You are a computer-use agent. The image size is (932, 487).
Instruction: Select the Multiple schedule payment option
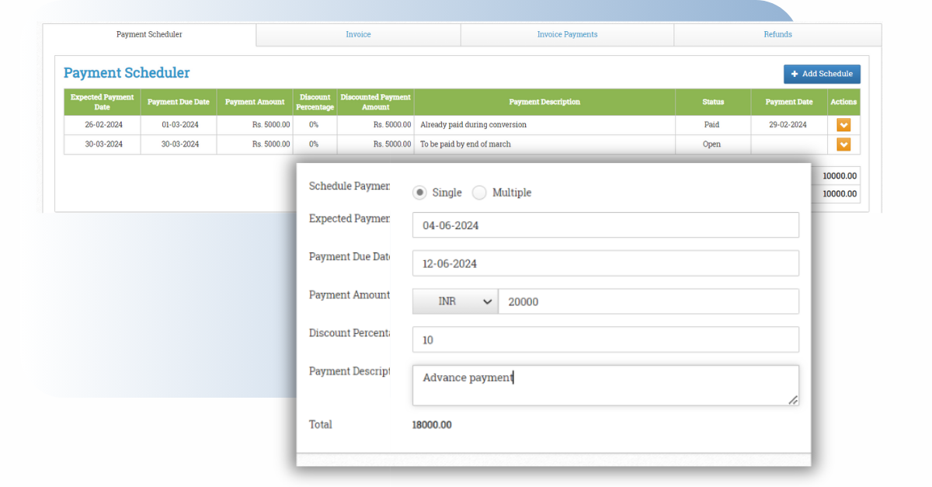[479, 192]
